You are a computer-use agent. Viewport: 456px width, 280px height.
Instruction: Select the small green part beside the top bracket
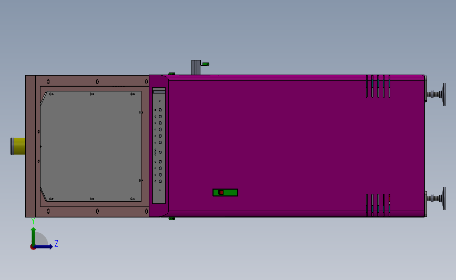[205, 64]
